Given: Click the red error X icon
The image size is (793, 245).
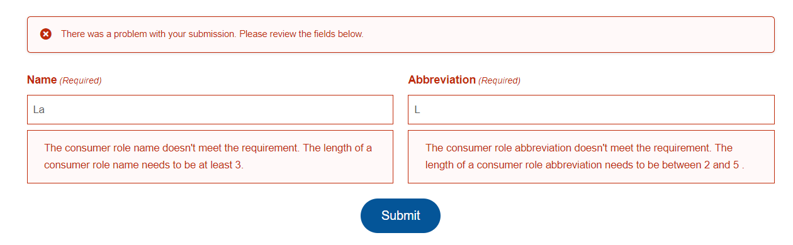Looking at the screenshot, I should 45,34.
